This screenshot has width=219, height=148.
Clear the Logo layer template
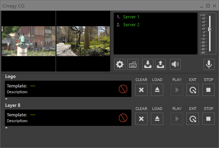(141, 90)
